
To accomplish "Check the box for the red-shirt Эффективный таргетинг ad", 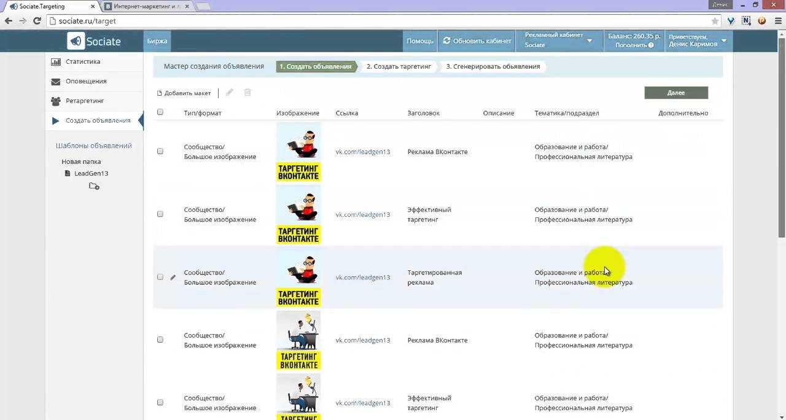I will (x=160, y=214).
